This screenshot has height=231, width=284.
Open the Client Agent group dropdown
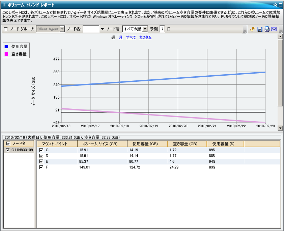[x=62, y=29]
